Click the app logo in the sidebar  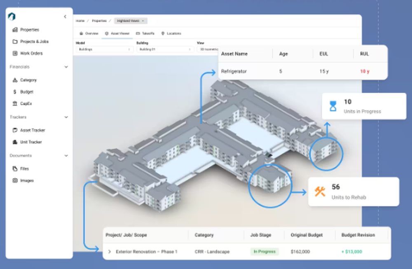tap(12, 16)
